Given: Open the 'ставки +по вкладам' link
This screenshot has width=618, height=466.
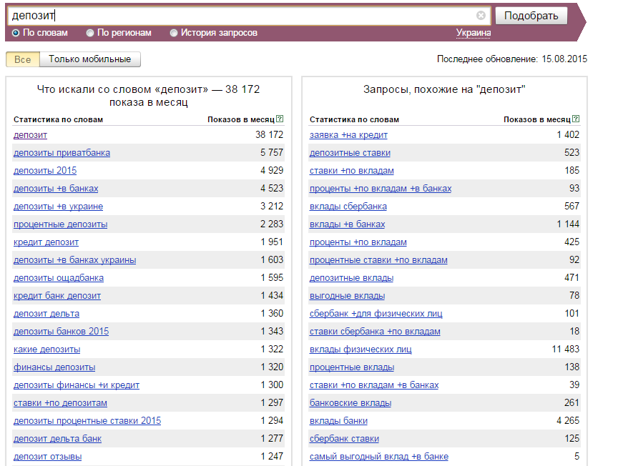Looking at the screenshot, I should click(352, 171).
